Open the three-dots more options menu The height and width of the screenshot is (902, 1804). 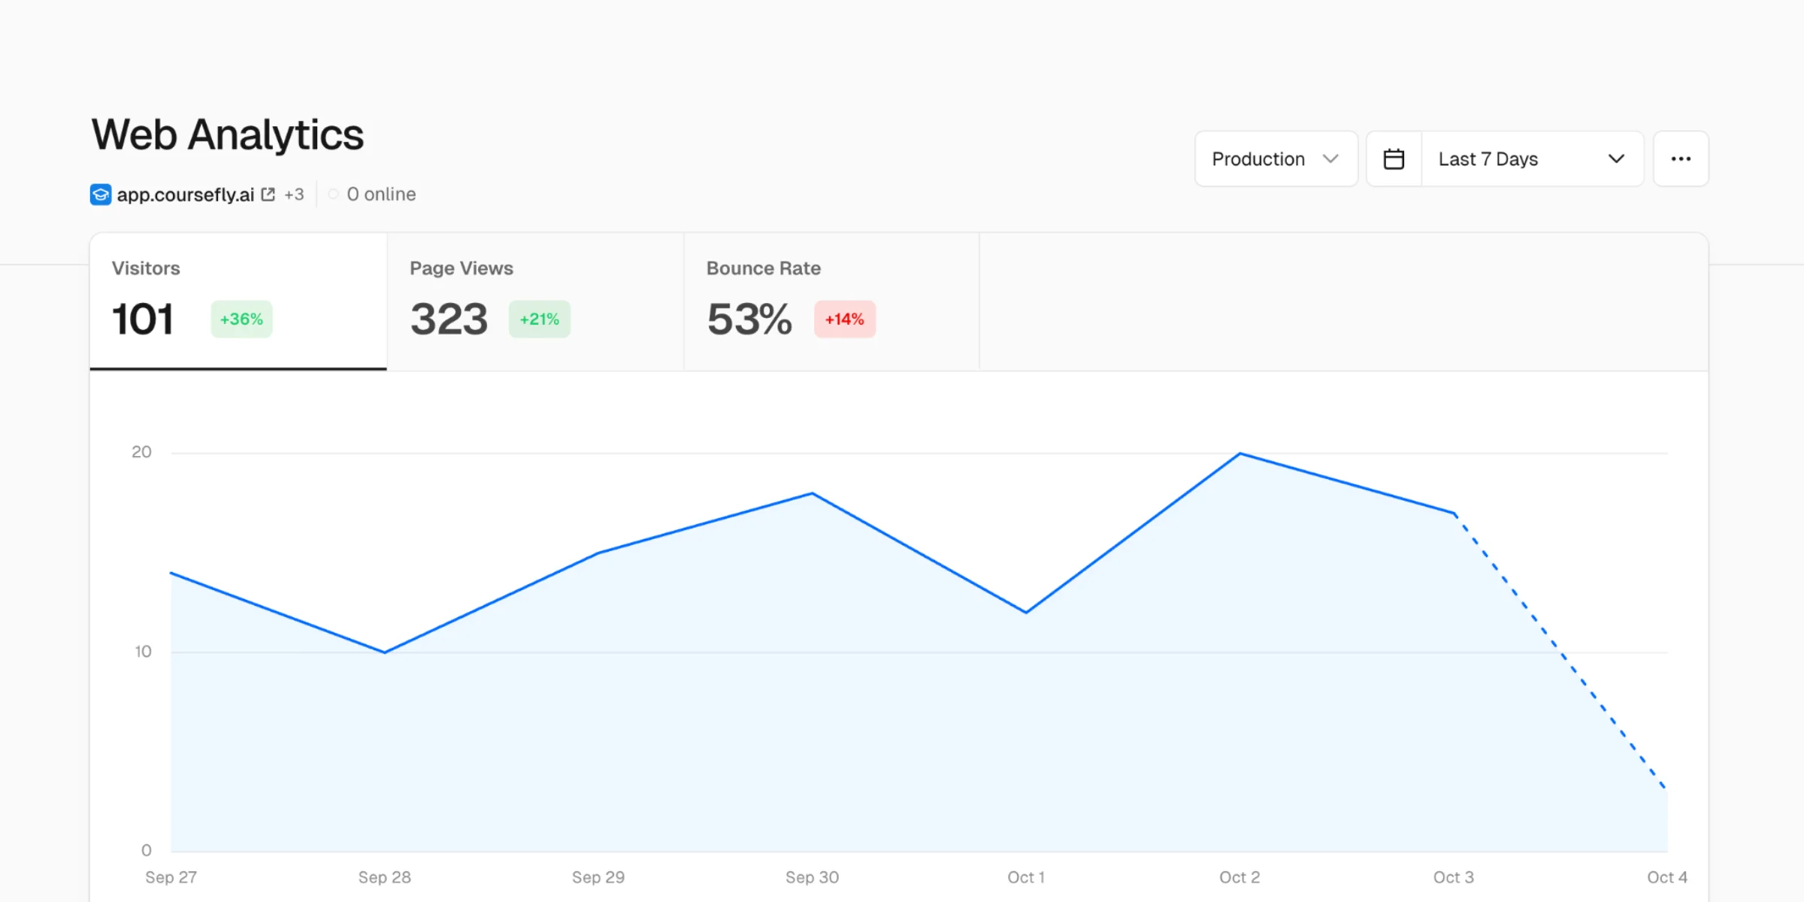pyautogui.click(x=1681, y=159)
